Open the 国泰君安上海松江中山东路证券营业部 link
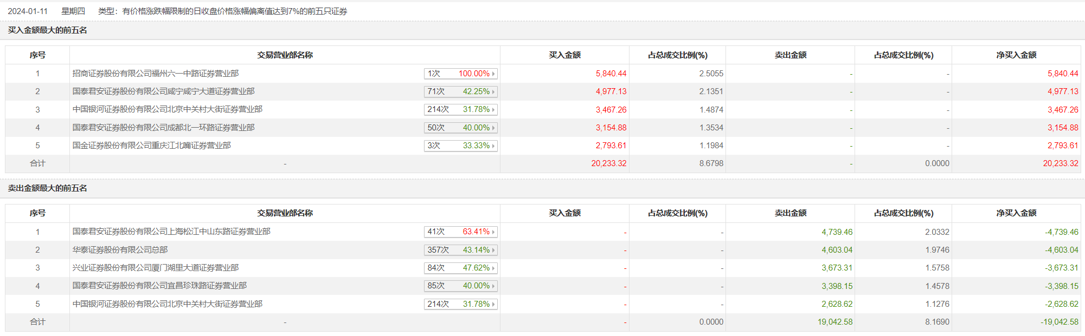This screenshot has width=1085, height=336. [x=171, y=232]
